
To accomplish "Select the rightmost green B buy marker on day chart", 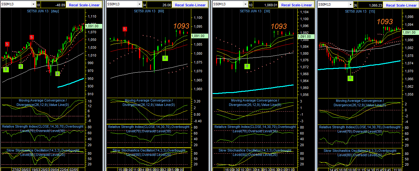I will coord(57,74).
